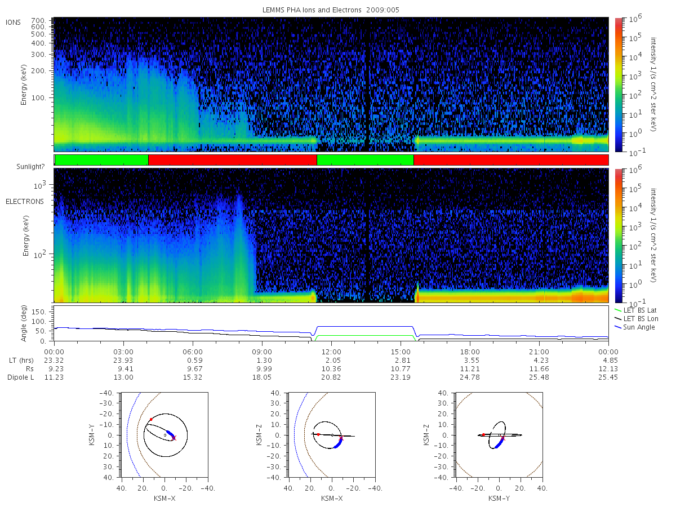676x507 pixels.
Task: Click the LT value 23.32
Action: click(x=54, y=361)
